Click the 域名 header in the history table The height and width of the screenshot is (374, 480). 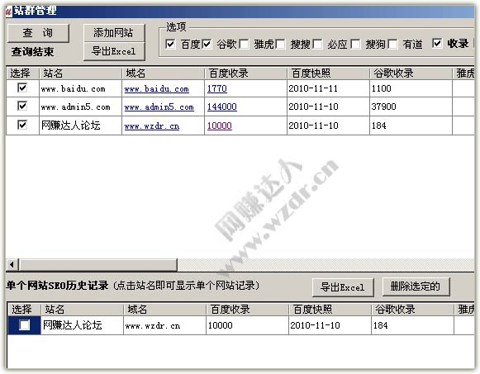(x=165, y=310)
